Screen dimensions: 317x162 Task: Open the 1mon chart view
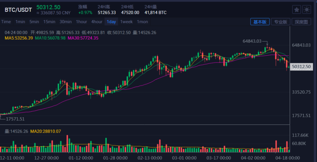[x=142, y=22]
